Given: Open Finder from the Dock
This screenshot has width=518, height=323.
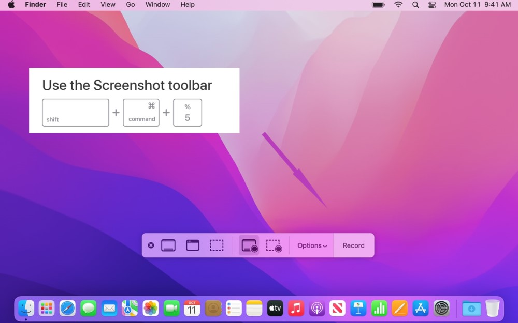Looking at the screenshot, I should [26, 309].
